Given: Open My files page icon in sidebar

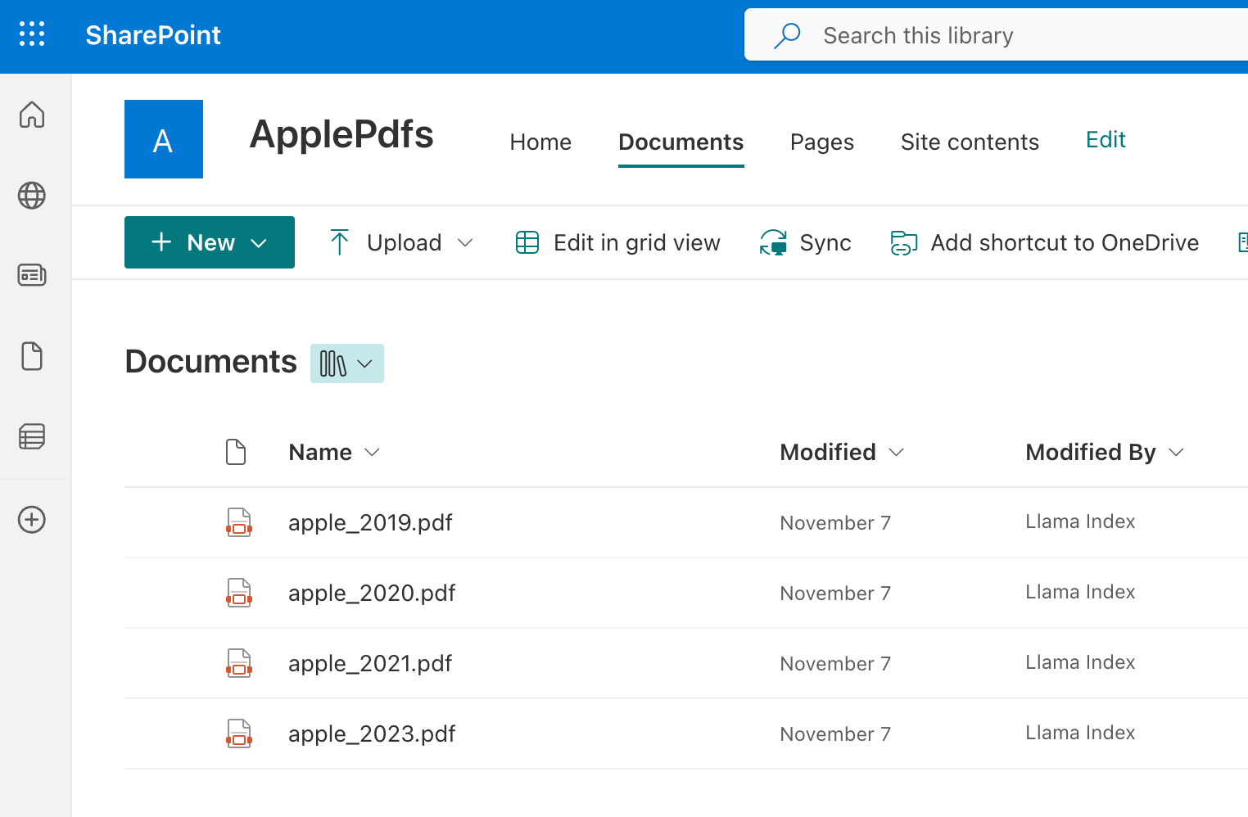Looking at the screenshot, I should (x=32, y=356).
